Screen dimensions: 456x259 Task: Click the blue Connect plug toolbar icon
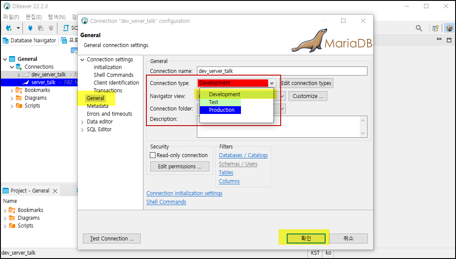[x=30, y=28]
